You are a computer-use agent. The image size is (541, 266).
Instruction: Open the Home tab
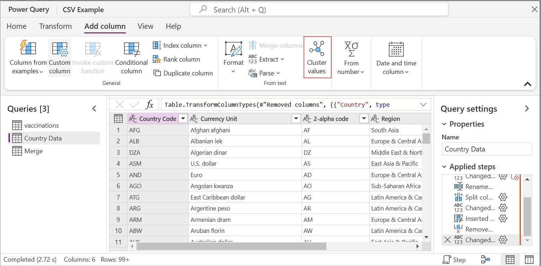pos(16,26)
